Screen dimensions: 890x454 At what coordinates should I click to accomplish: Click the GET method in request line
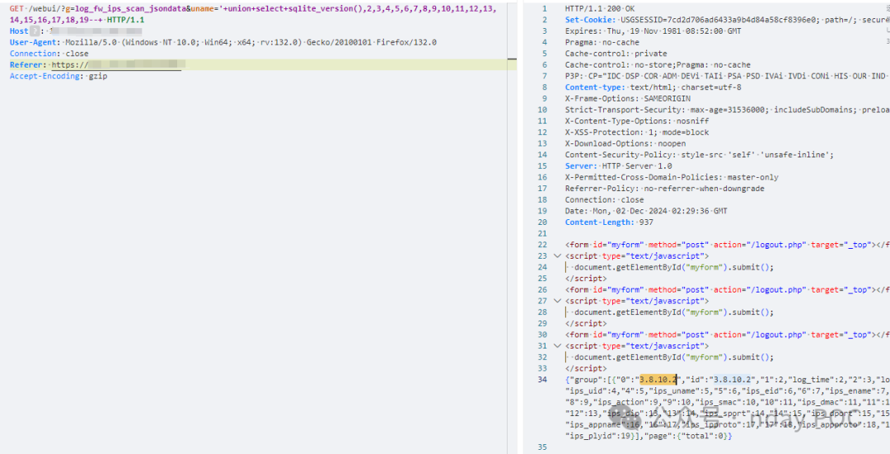(x=16, y=8)
